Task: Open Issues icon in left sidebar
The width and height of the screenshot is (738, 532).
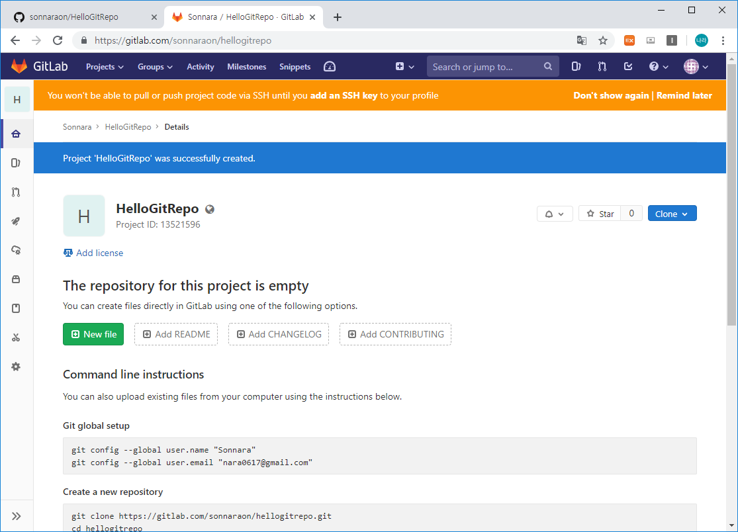Action: pyautogui.click(x=16, y=163)
